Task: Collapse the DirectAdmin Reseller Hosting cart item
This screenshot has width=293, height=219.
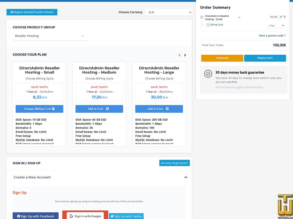Action: coord(239,17)
